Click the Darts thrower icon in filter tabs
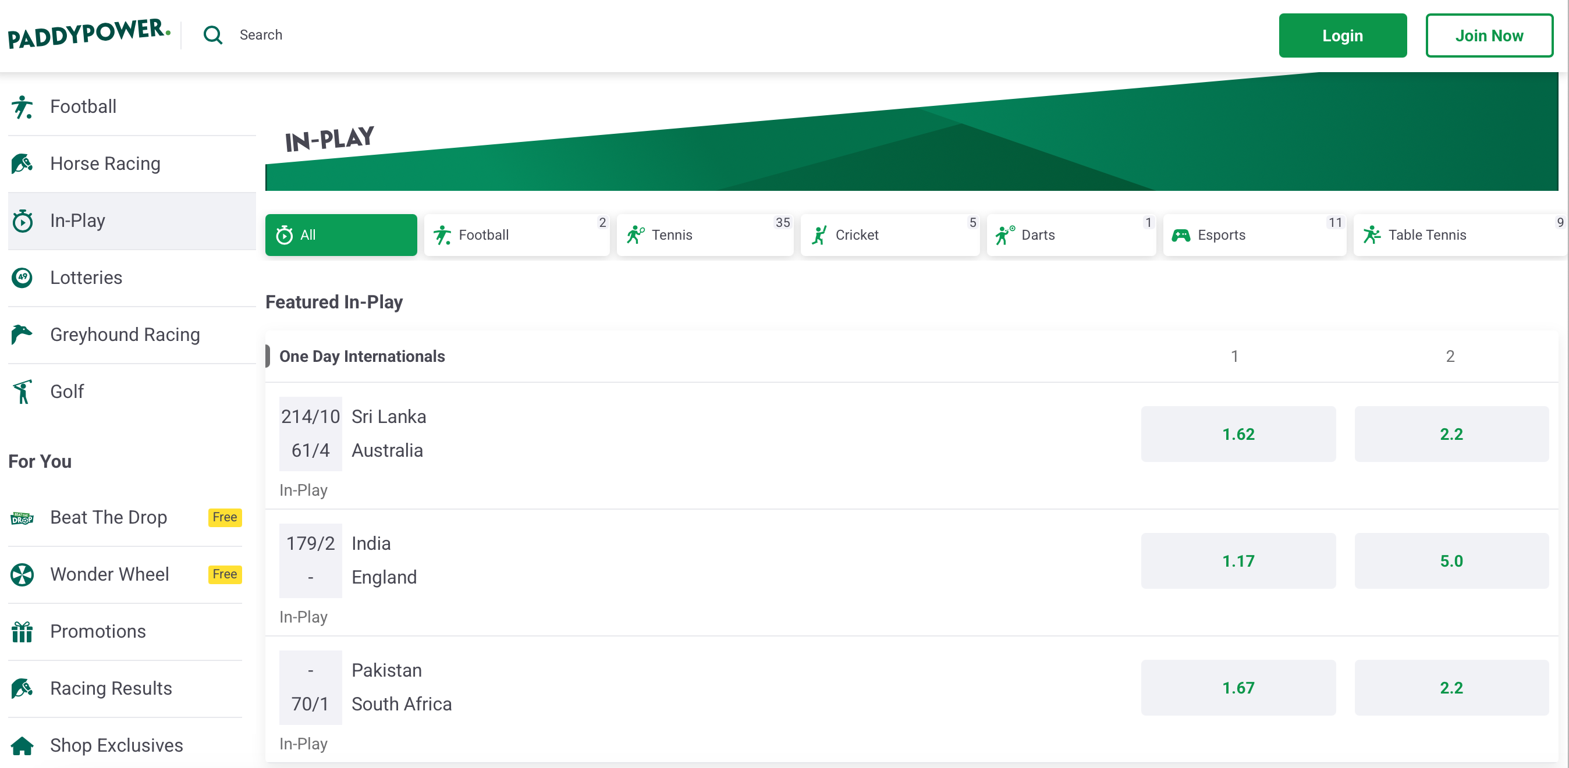Viewport: 1569px width, 768px height. point(1005,235)
